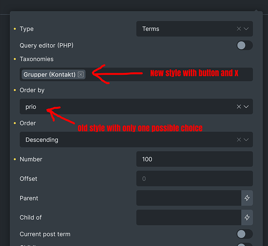Select the Terms value in Type field
The height and width of the screenshot is (246, 268).
click(151, 29)
